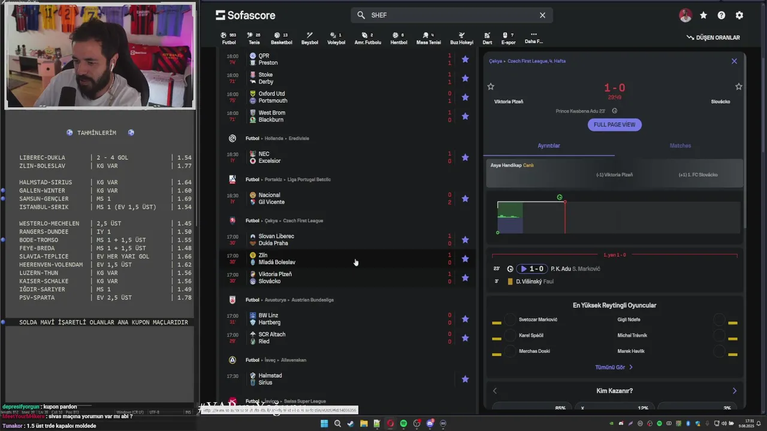Image resolution: width=767 pixels, height=431 pixels.
Task: Close the match details panel
Action: [x=734, y=61]
